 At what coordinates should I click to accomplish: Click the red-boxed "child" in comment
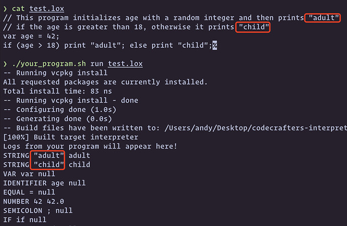click(x=253, y=27)
